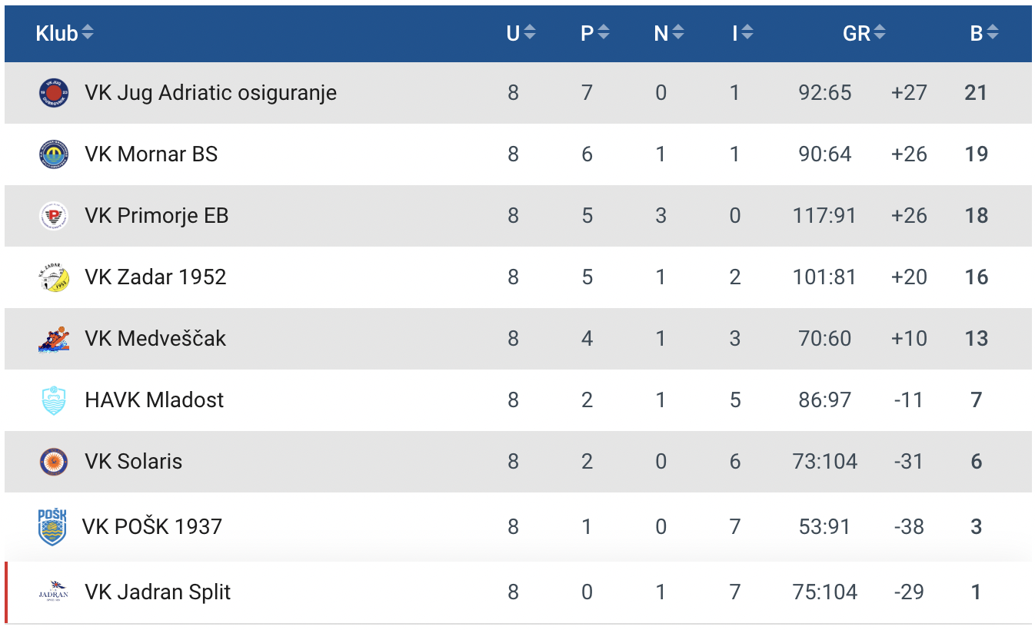Click the VK POŠK 1937 shield logo
The width and height of the screenshot is (1035, 630).
(52, 526)
